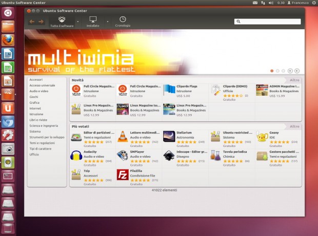Open the Tipi di carattere category
The width and height of the screenshot is (318, 236).
click(41, 149)
